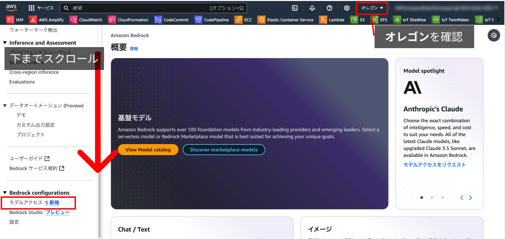Click the イメージ card heading
This screenshot has width=505, height=239.
320,229
